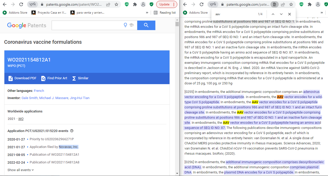Download PDF of the patent
Image resolution: width=328 pixels, height=176 pixels.
(x=22, y=78)
